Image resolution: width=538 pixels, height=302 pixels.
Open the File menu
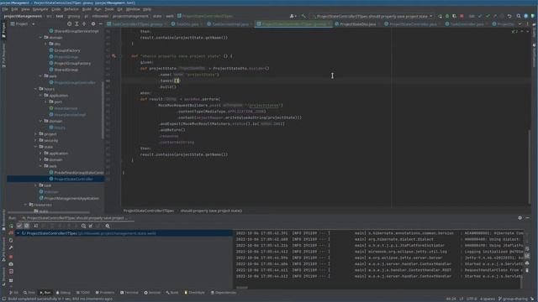[x=5, y=9]
